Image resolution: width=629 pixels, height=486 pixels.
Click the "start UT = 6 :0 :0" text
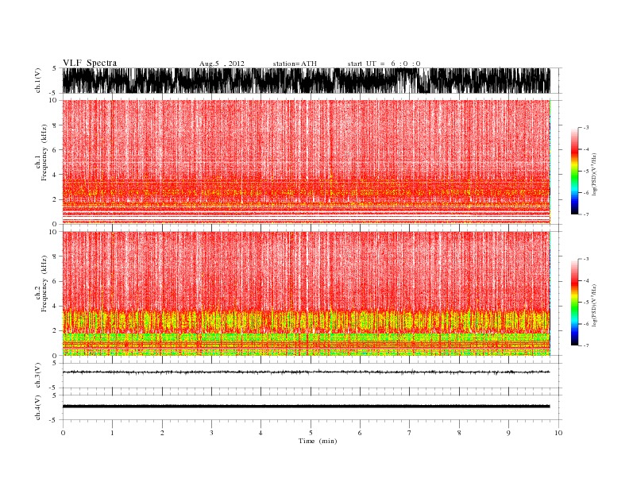click(384, 64)
